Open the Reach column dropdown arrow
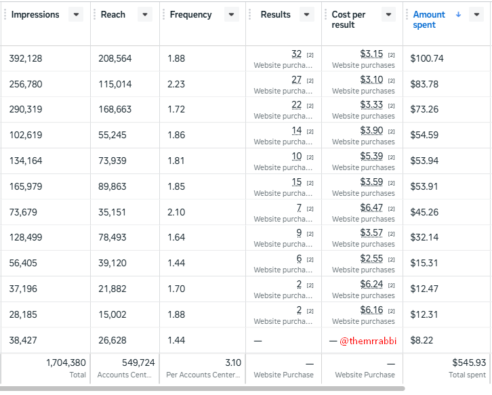The image size is (492, 395). (x=145, y=15)
